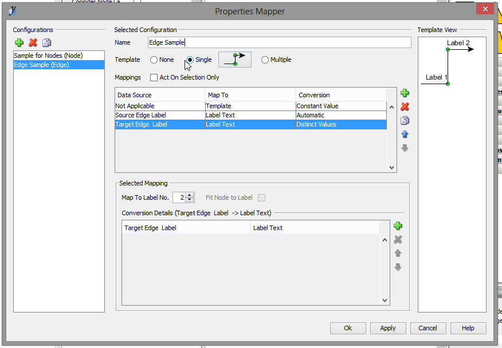This screenshot has width=502, height=348.
Task: Click into the Name text field
Action: 279,42
